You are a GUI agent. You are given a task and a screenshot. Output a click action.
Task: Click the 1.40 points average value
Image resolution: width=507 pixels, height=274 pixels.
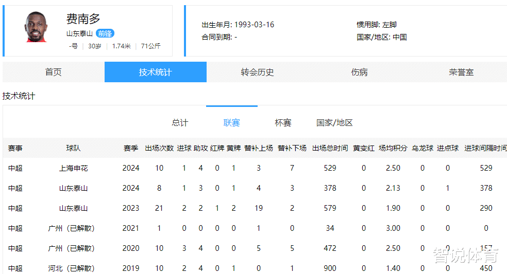[x=393, y=268]
